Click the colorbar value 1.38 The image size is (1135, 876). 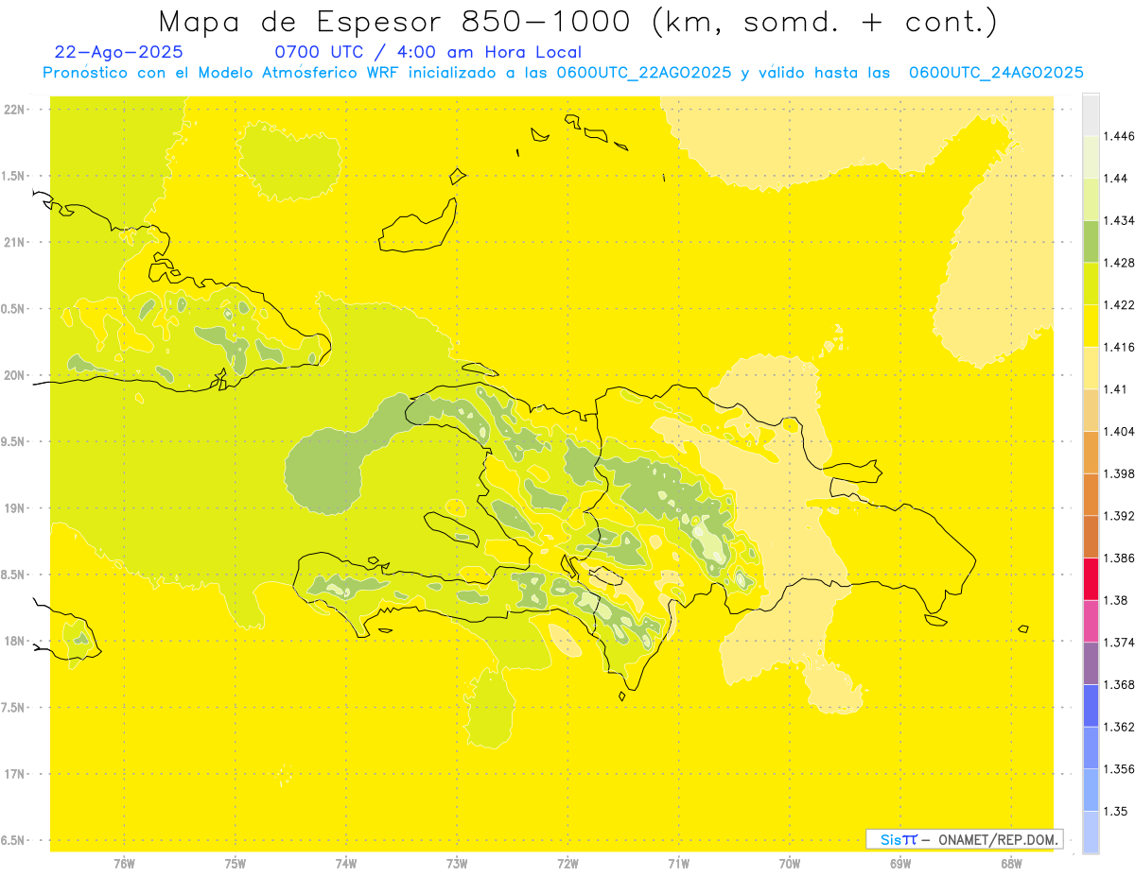[x=1116, y=600]
